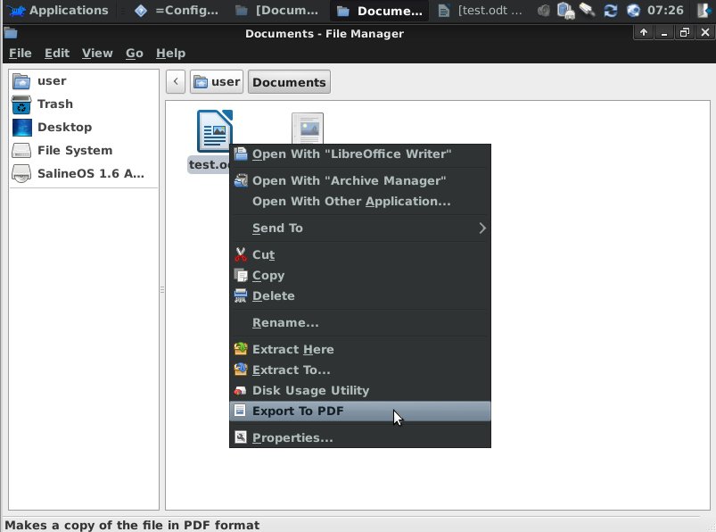
Task: Go back using the path bar arrow
Action: 176,82
